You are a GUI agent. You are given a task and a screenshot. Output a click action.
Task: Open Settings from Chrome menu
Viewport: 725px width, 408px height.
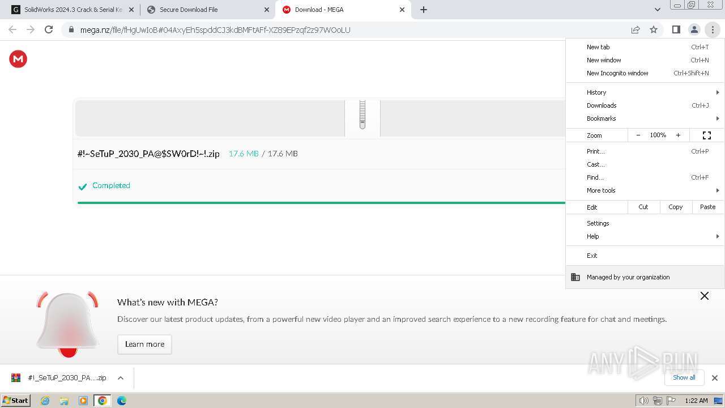(645, 223)
